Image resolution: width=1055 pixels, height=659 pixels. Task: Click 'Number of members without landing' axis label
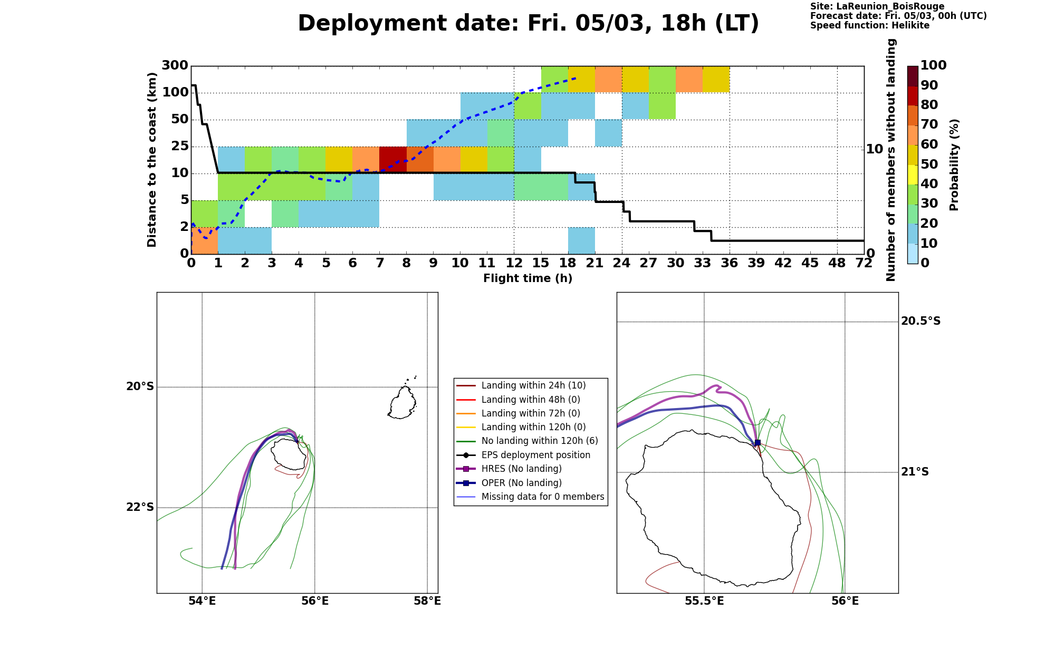(x=891, y=160)
